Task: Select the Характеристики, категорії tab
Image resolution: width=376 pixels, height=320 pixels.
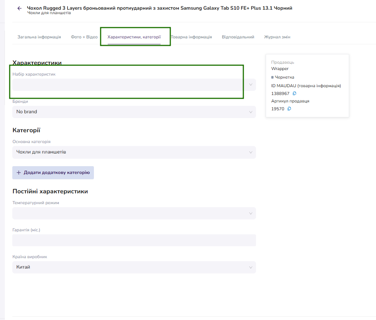Action: pos(134,37)
